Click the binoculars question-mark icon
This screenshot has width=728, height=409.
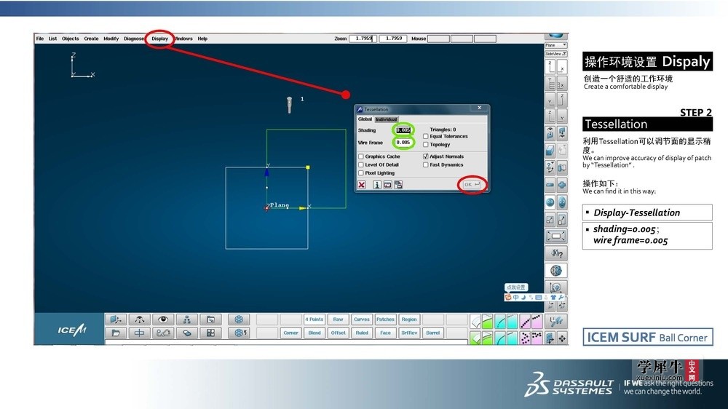pos(555,253)
